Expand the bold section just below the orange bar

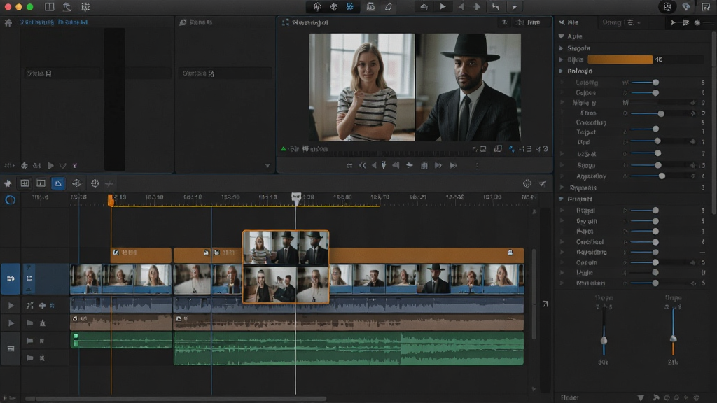561,71
